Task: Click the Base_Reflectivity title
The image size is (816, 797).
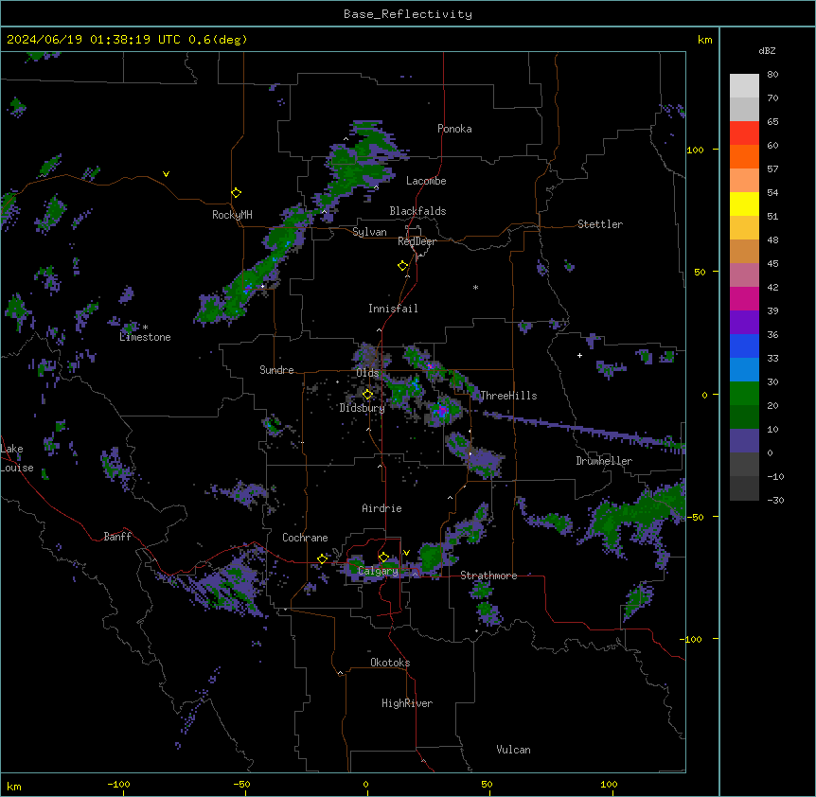Action: pyautogui.click(x=408, y=14)
